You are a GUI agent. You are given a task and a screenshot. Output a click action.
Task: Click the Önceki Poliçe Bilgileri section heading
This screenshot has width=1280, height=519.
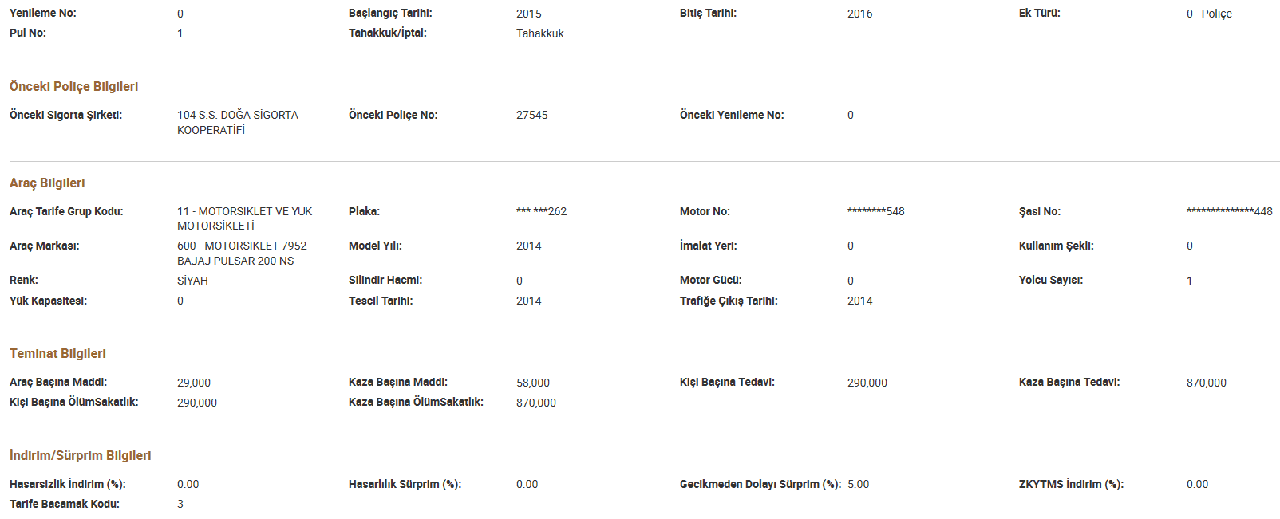pyautogui.click(x=73, y=86)
